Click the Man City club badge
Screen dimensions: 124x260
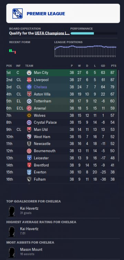[29, 73]
